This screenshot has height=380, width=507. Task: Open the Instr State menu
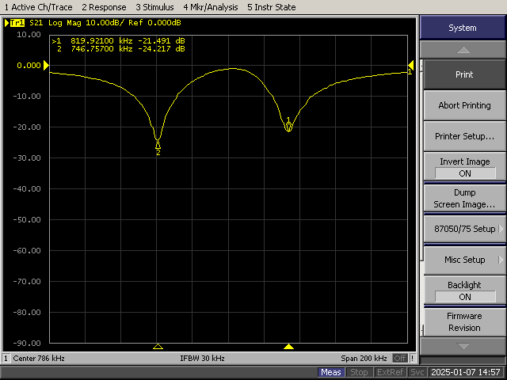[271, 7]
